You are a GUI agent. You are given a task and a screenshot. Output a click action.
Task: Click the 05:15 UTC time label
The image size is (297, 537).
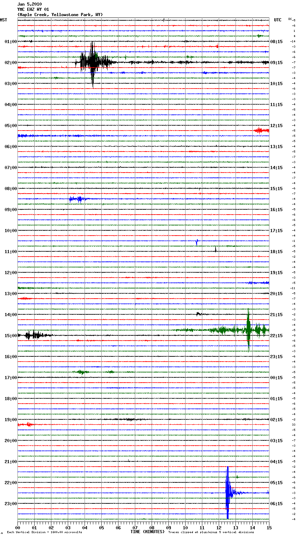(276, 482)
